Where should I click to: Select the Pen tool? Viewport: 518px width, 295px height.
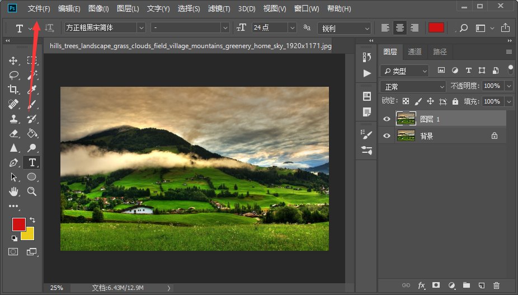click(x=14, y=163)
